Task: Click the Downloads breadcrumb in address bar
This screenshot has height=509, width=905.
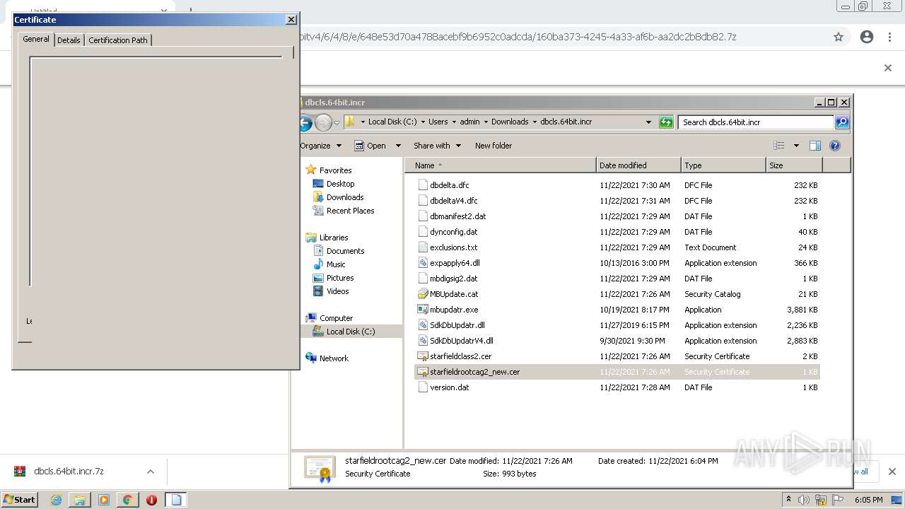Action: coord(510,122)
